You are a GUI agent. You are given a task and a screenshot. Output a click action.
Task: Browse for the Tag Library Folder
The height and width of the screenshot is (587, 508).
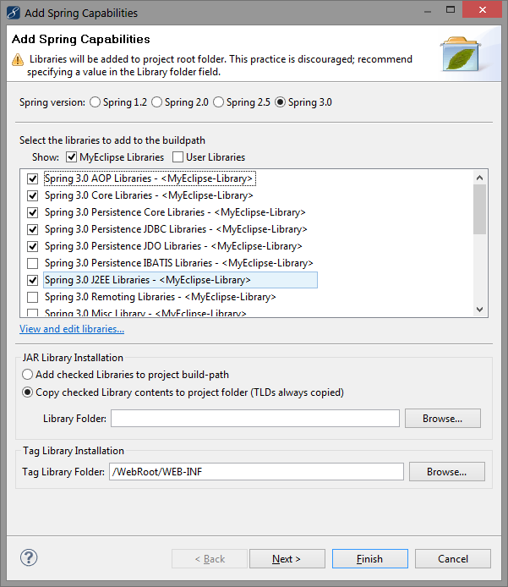[x=446, y=471]
